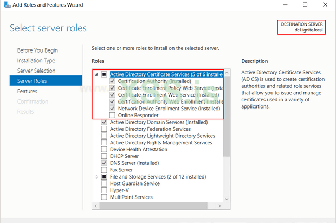Click the greyed-out Confirmation step

coord(33,101)
